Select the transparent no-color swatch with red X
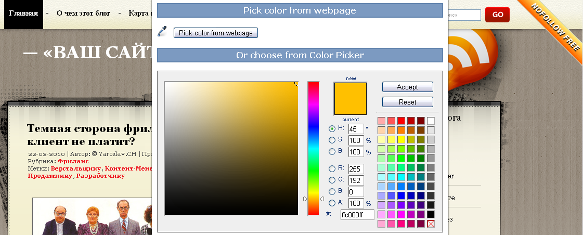The image size is (583, 235). (431, 224)
